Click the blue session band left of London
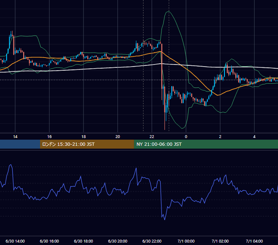Image resolution: width=278 pixels, height=245 pixels. click(20, 144)
